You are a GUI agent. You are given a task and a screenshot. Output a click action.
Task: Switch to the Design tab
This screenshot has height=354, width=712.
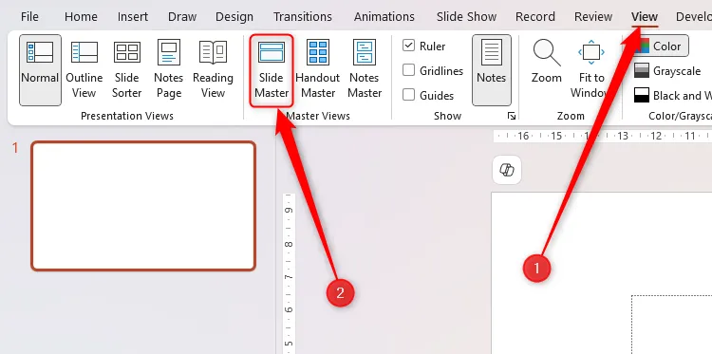(234, 17)
